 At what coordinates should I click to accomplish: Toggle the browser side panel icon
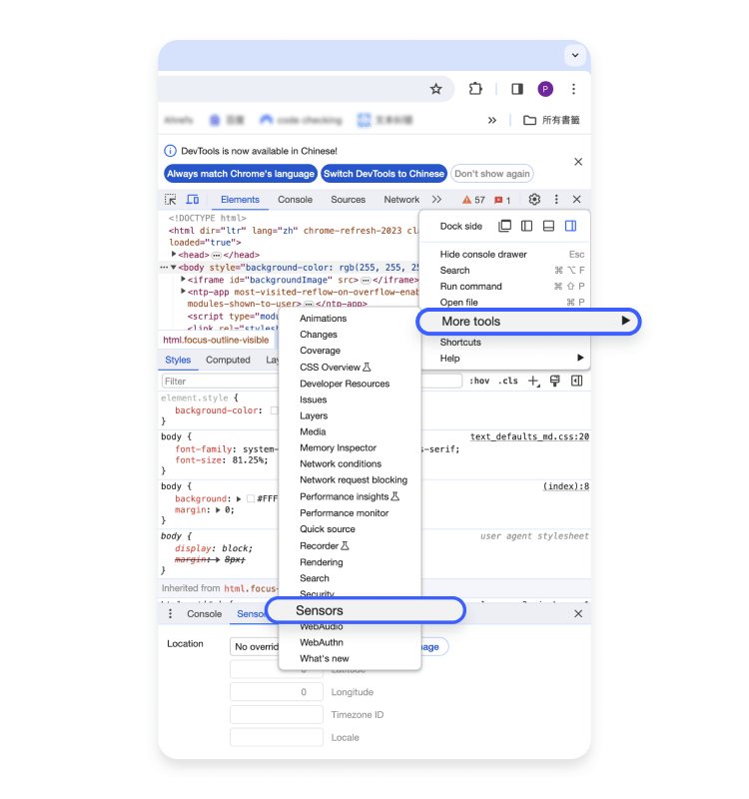pos(517,89)
